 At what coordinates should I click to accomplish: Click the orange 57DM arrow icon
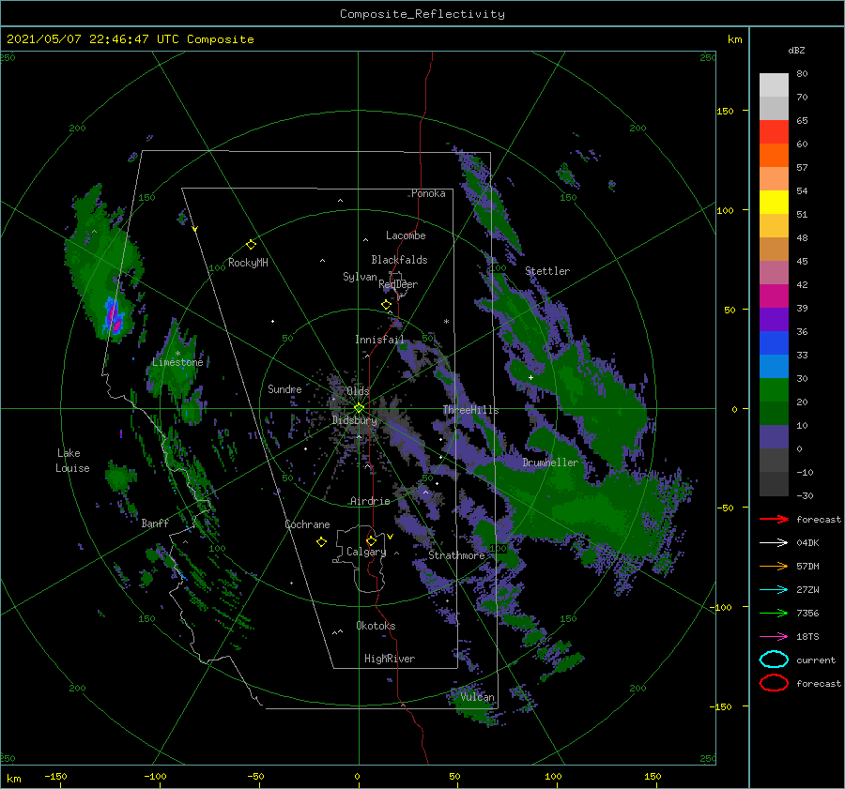click(x=774, y=566)
